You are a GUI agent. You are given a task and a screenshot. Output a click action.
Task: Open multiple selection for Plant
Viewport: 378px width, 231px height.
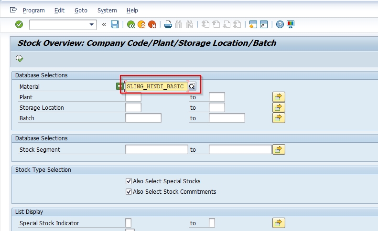(279, 97)
